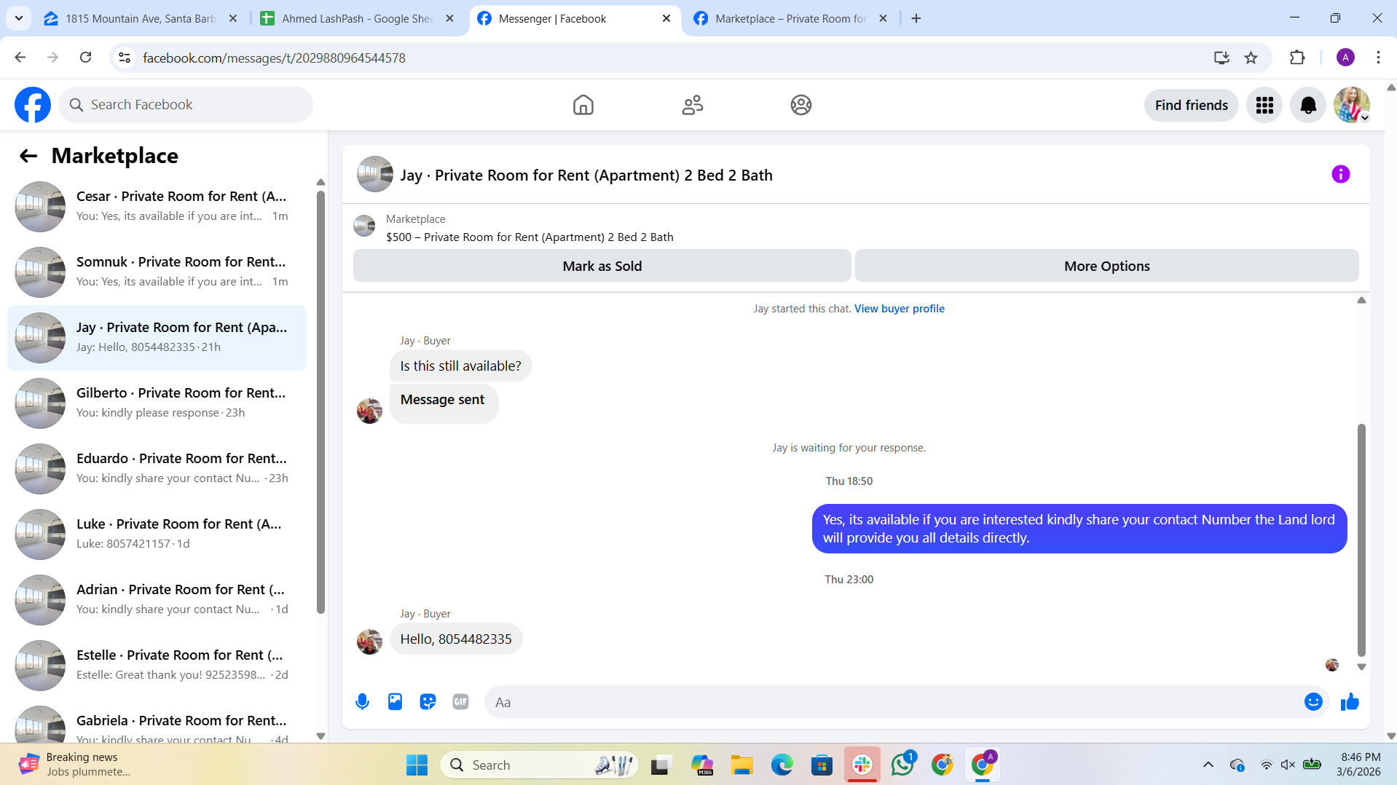Open the $500 Private Room listing link
Image resolution: width=1397 pixels, height=785 pixels.
(530, 237)
